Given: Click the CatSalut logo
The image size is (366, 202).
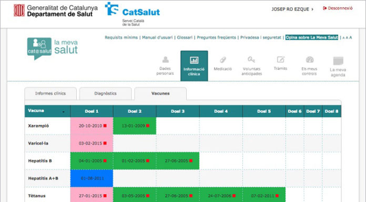Looking at the screenshot, I should 133,14.
